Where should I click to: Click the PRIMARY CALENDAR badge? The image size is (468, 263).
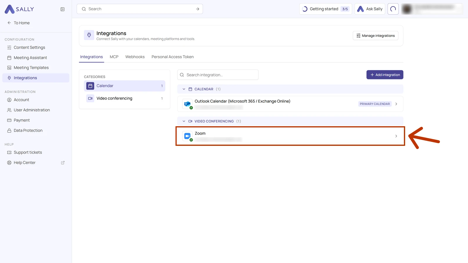[375, 104]
